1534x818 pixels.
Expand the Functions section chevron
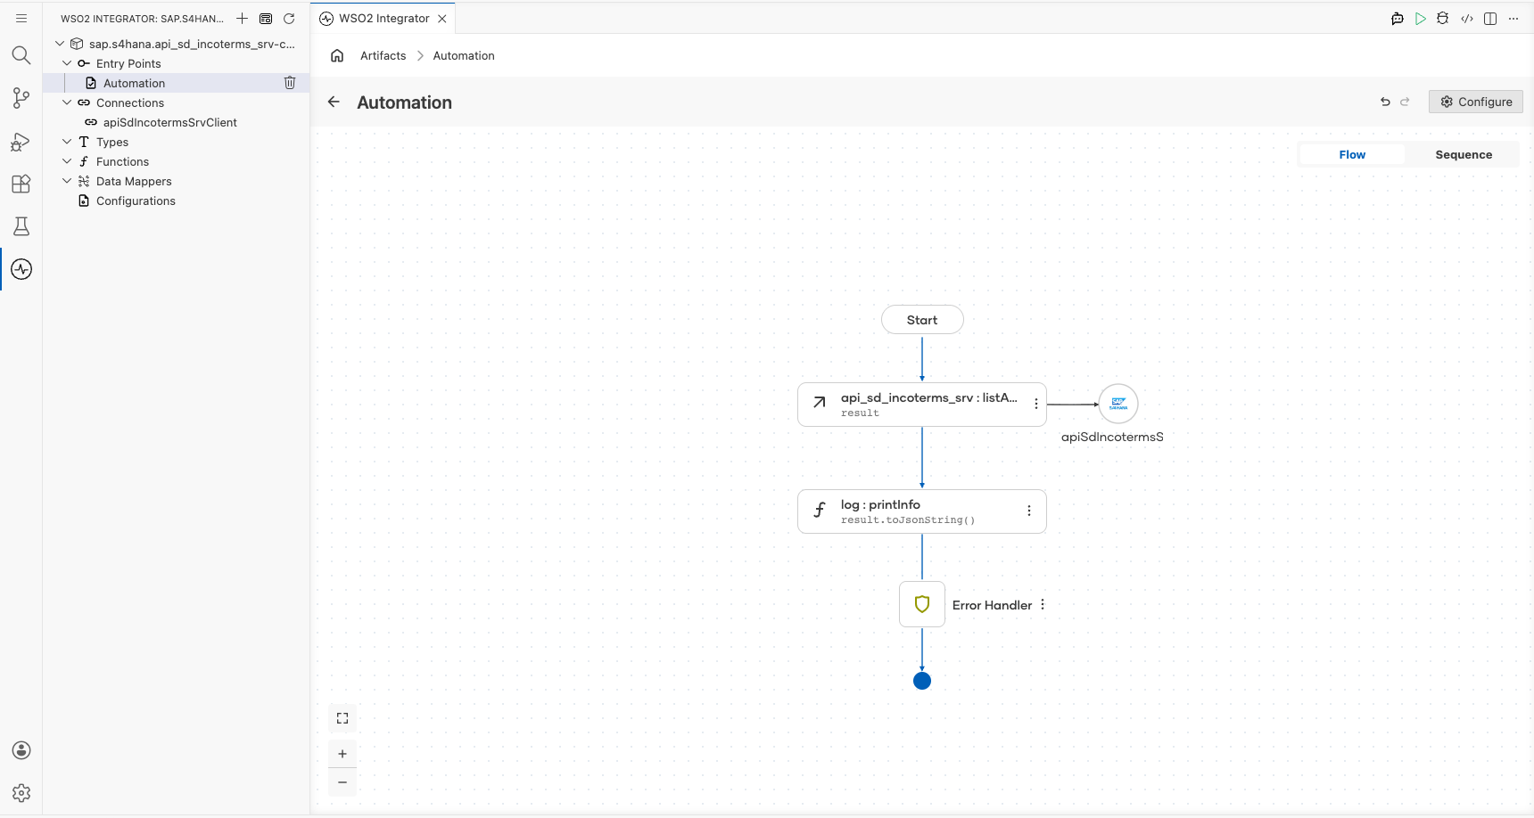click(67, 161)
